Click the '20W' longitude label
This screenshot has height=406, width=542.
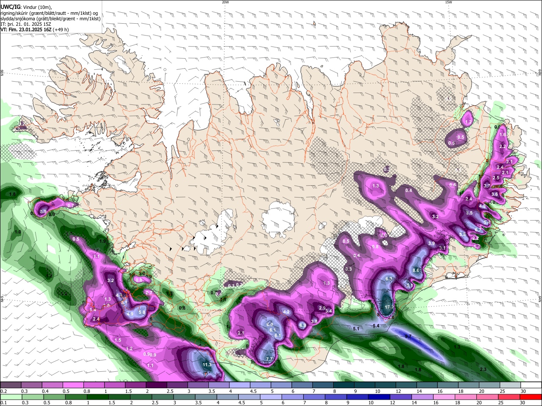click(225, 2)
